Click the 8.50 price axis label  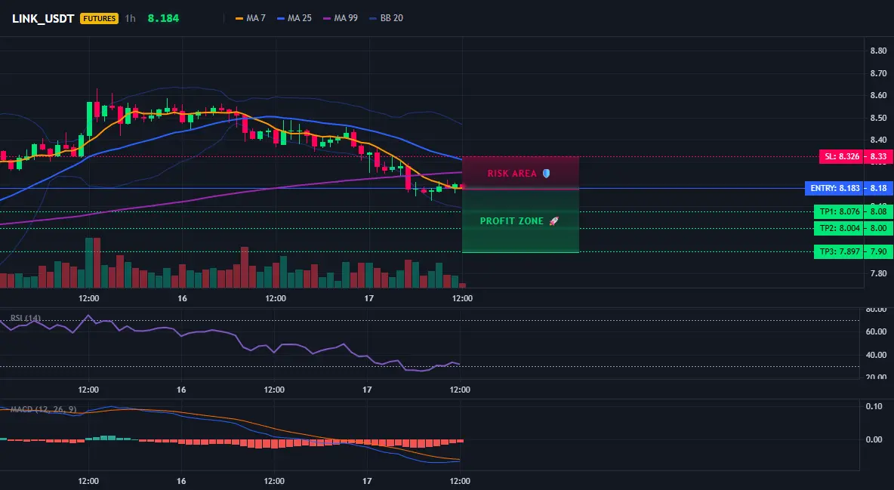(x=879, y=118)
